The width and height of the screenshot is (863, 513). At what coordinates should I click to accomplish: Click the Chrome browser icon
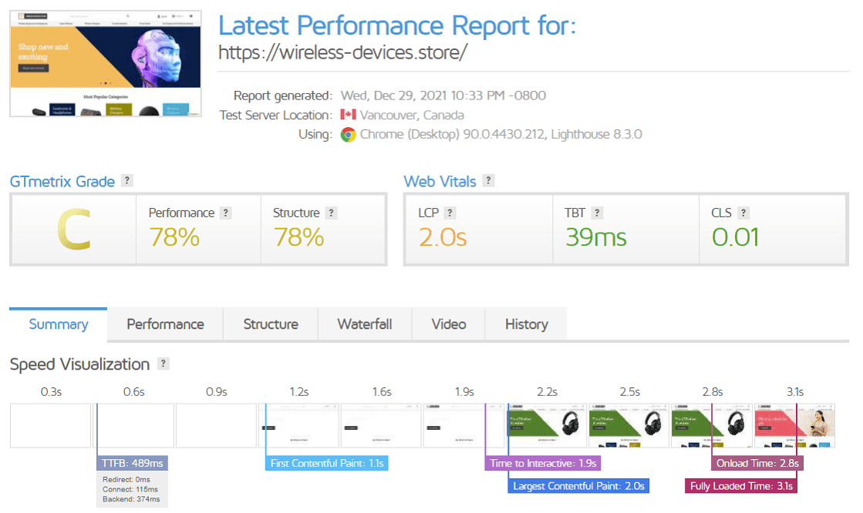pyautogui.click(x=348, y=135)
